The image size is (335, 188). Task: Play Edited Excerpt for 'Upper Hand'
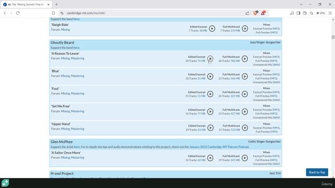coord(210,127)
